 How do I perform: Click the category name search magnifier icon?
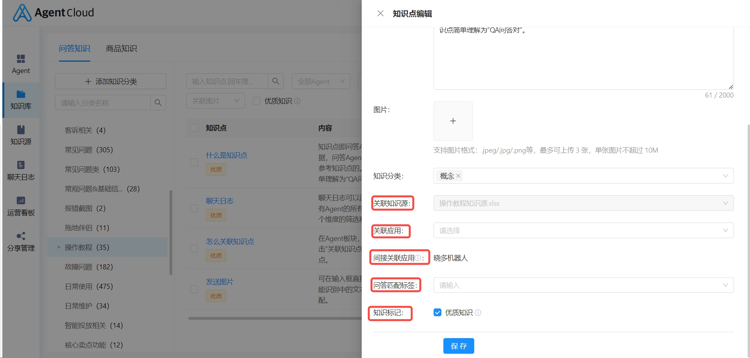(158, 103)
